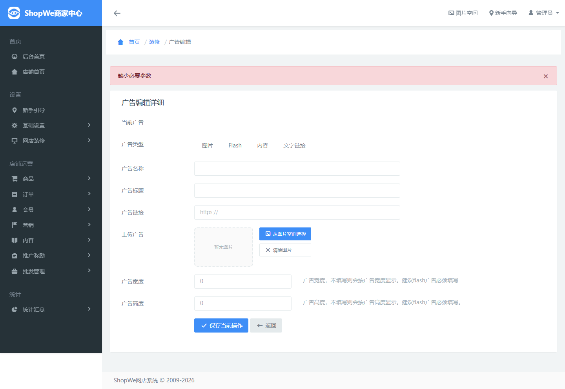Viewport: 565px width, 389px height.
Task: Open 图片空间 from the top bar
Action: pyautogui.click(x=463, y=13)
